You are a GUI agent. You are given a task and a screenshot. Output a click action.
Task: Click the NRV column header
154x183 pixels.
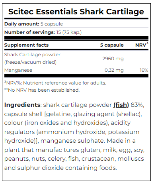click(x=142, y=45)
